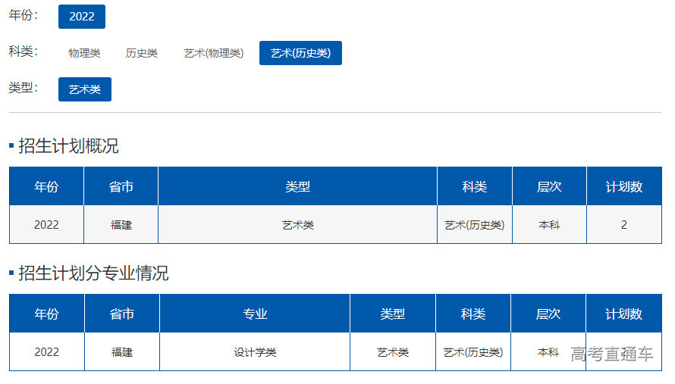Click the 省市 header in the majors table
Viewport: 675px width, 384px height.
[122, 314]
